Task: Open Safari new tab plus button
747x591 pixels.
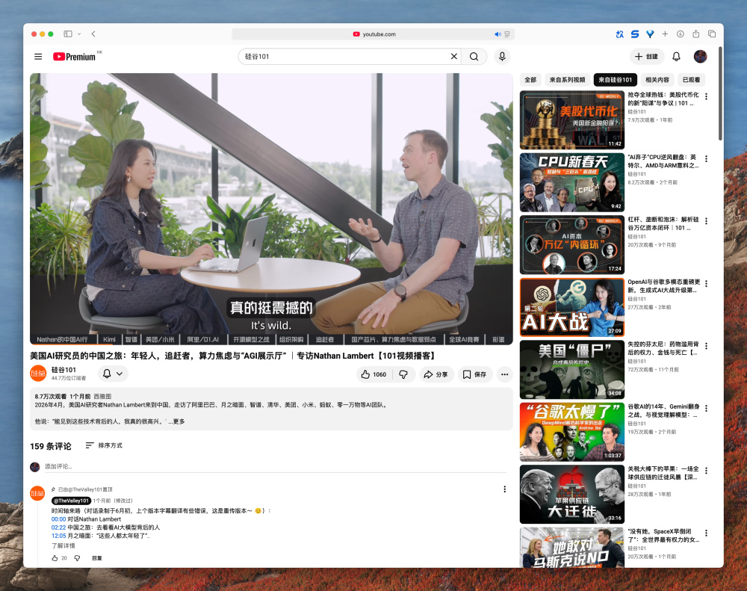Action: (665, 34)
